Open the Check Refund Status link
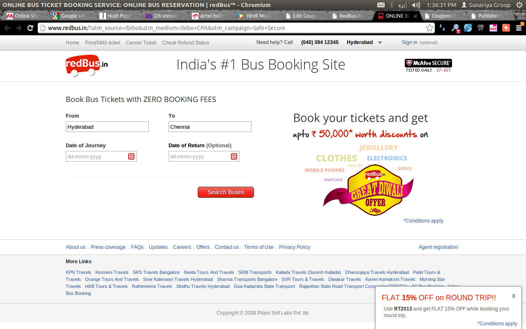 click(x=185, y=43)
